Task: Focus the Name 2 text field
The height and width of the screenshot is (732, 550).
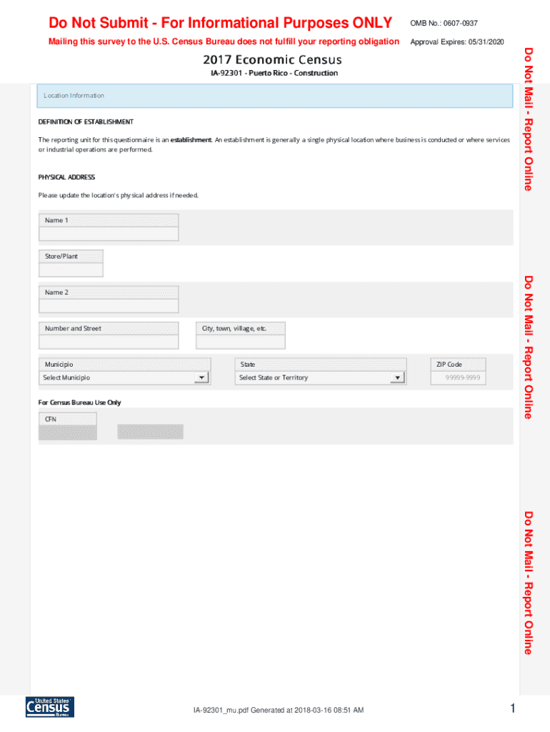Action: (x=108, y=306)
